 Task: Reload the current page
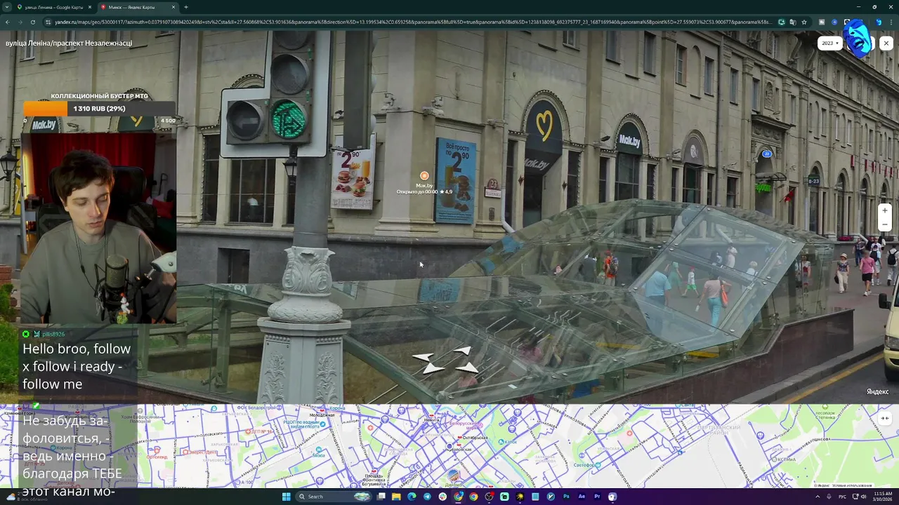coord(33,22)
